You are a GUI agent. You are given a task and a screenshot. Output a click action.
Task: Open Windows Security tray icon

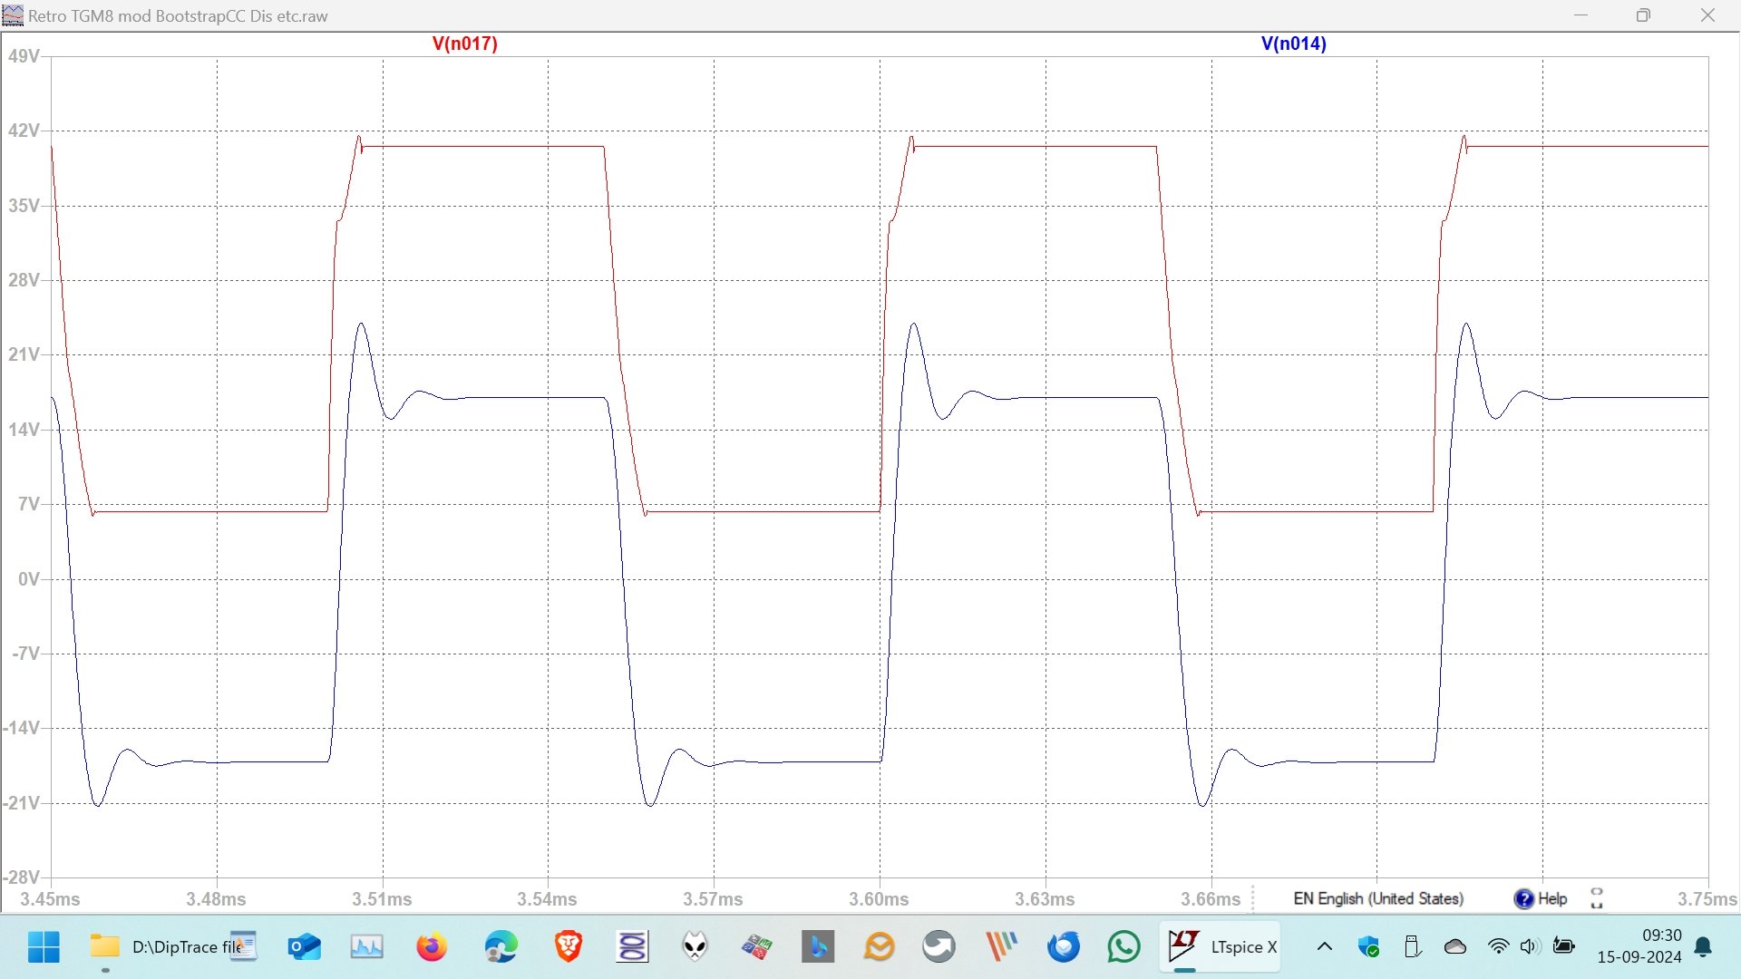pyautogui.click(x=1369, y=947)
